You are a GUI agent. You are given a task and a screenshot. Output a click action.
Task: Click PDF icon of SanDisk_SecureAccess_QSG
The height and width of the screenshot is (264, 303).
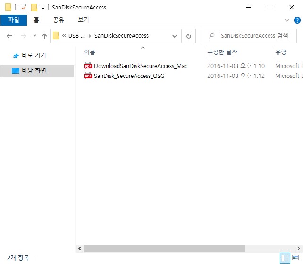88,76
